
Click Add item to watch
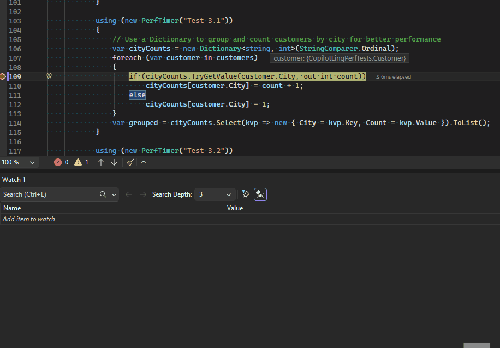tap(28, 219)
